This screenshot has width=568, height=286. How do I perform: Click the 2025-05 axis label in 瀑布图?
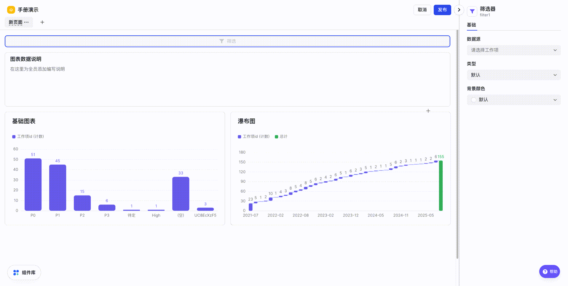[x=426, y=215]
